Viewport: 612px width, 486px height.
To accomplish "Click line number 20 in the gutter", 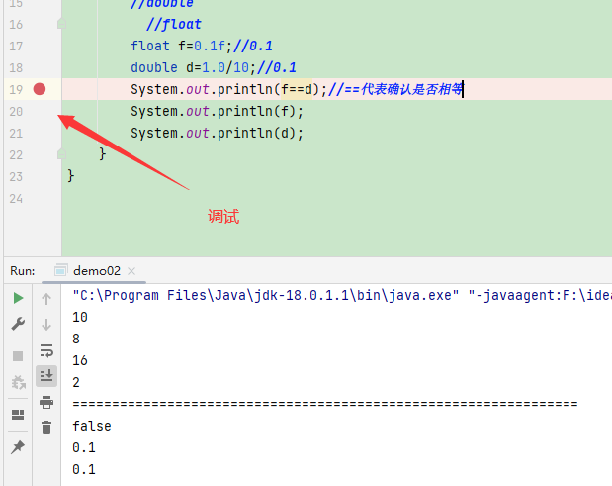I will pos(16,112).
